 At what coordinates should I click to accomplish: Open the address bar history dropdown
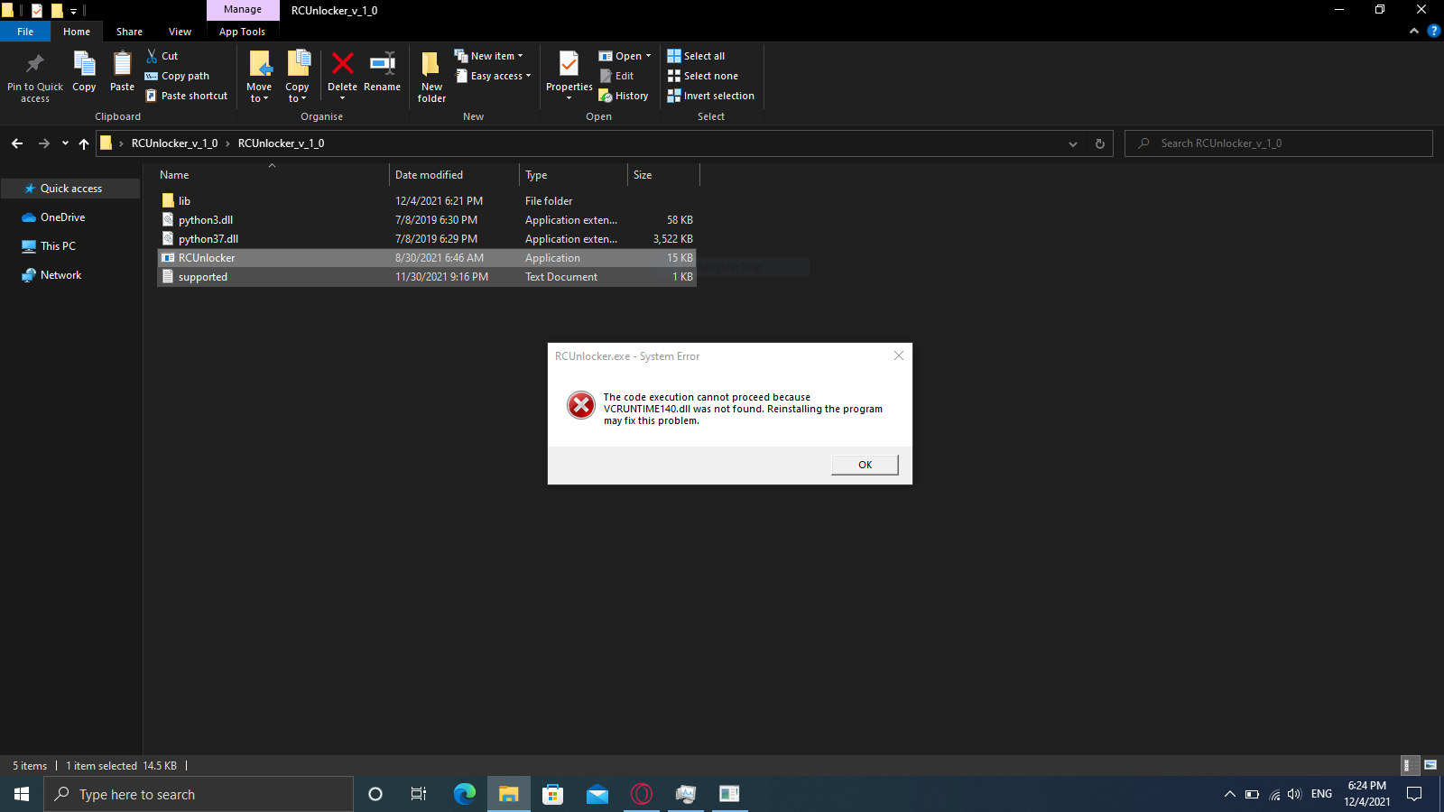[1072, 143]
